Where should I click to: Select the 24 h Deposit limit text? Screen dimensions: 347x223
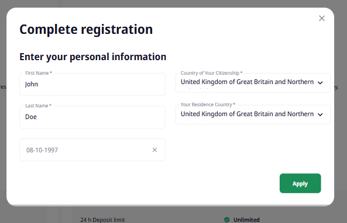[102, 220]
